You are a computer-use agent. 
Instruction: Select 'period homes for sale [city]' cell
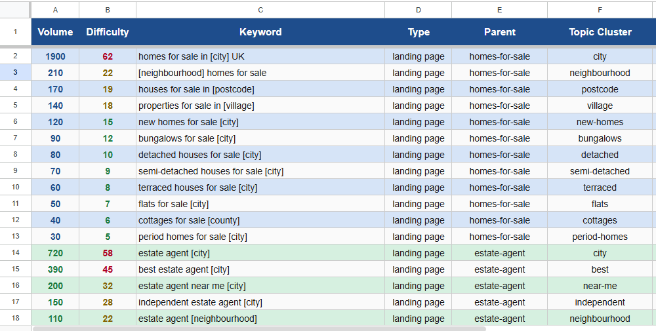coord(260,237)
